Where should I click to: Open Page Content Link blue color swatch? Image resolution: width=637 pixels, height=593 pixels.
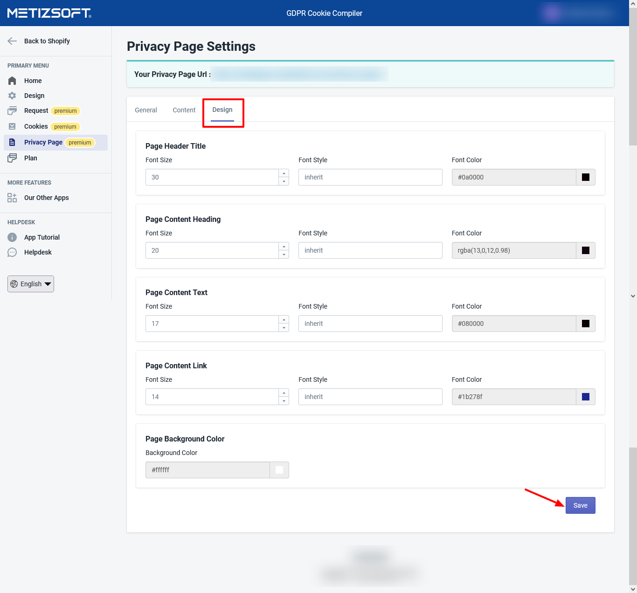[586, 397]
